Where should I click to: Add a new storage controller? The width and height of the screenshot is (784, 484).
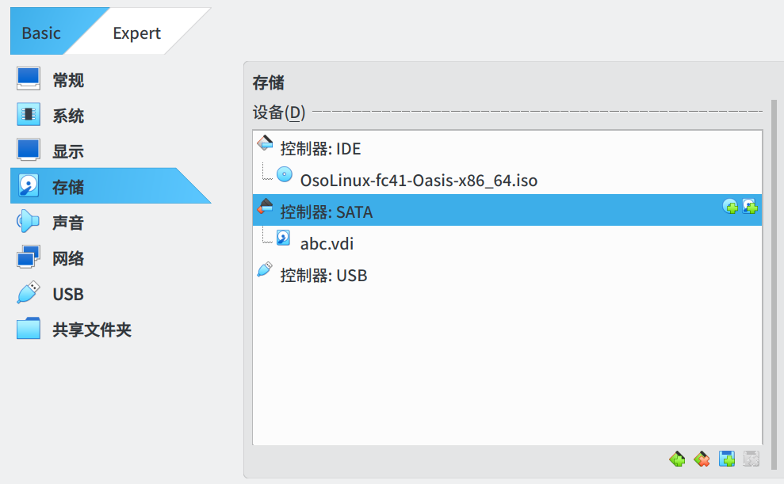pyautogui.click(x=678, y=459)
